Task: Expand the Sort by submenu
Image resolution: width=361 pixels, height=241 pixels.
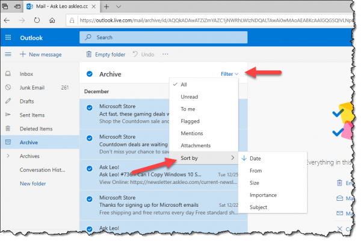Action: click(204, 158)
